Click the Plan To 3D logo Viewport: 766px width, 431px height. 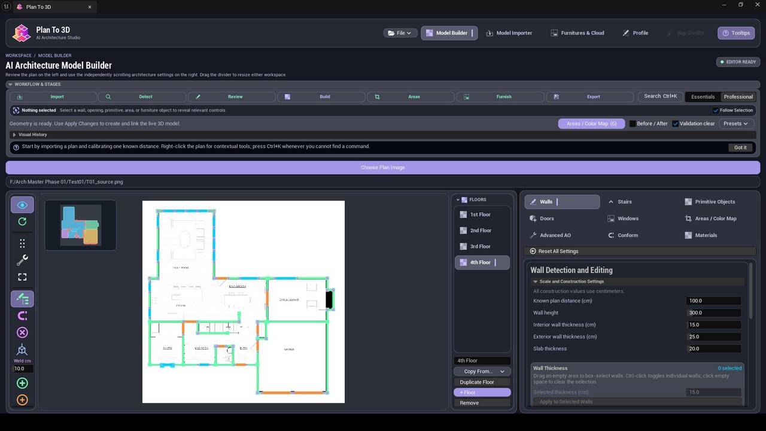click(x=22, y=33)
